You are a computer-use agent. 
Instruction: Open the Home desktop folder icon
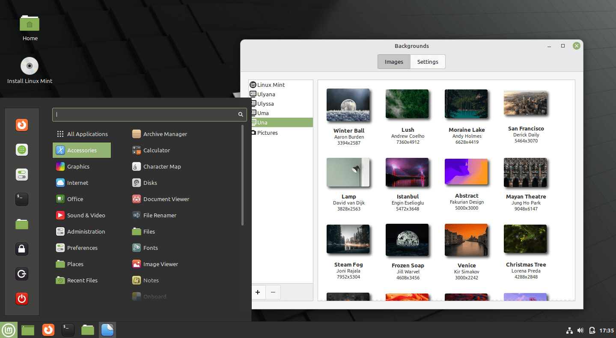click(30, 27)
